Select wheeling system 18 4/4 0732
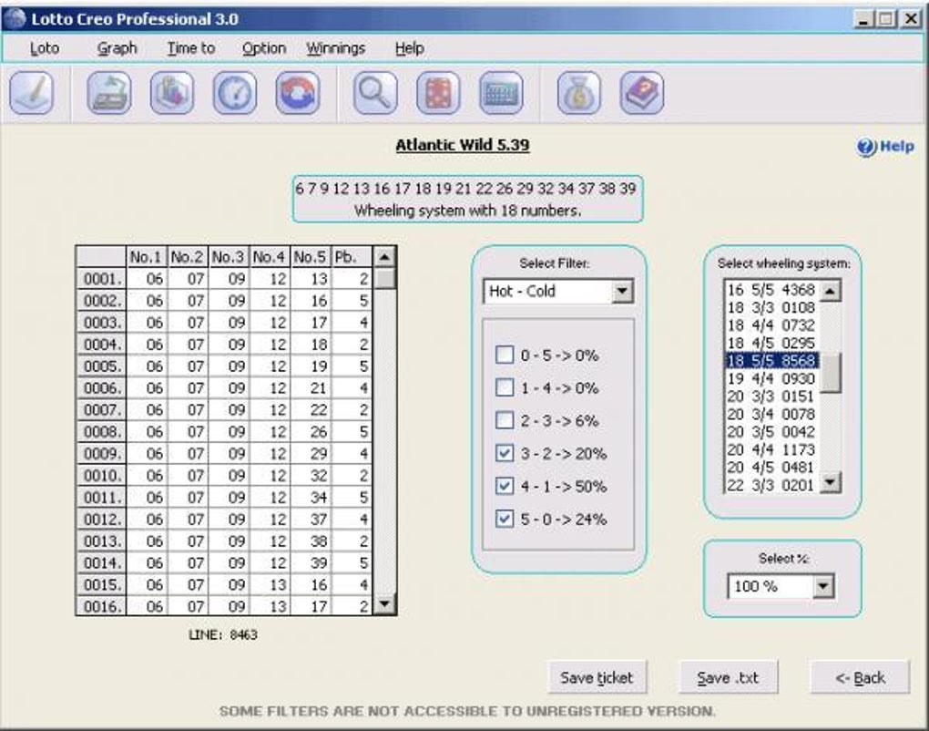 coord(771,325)
